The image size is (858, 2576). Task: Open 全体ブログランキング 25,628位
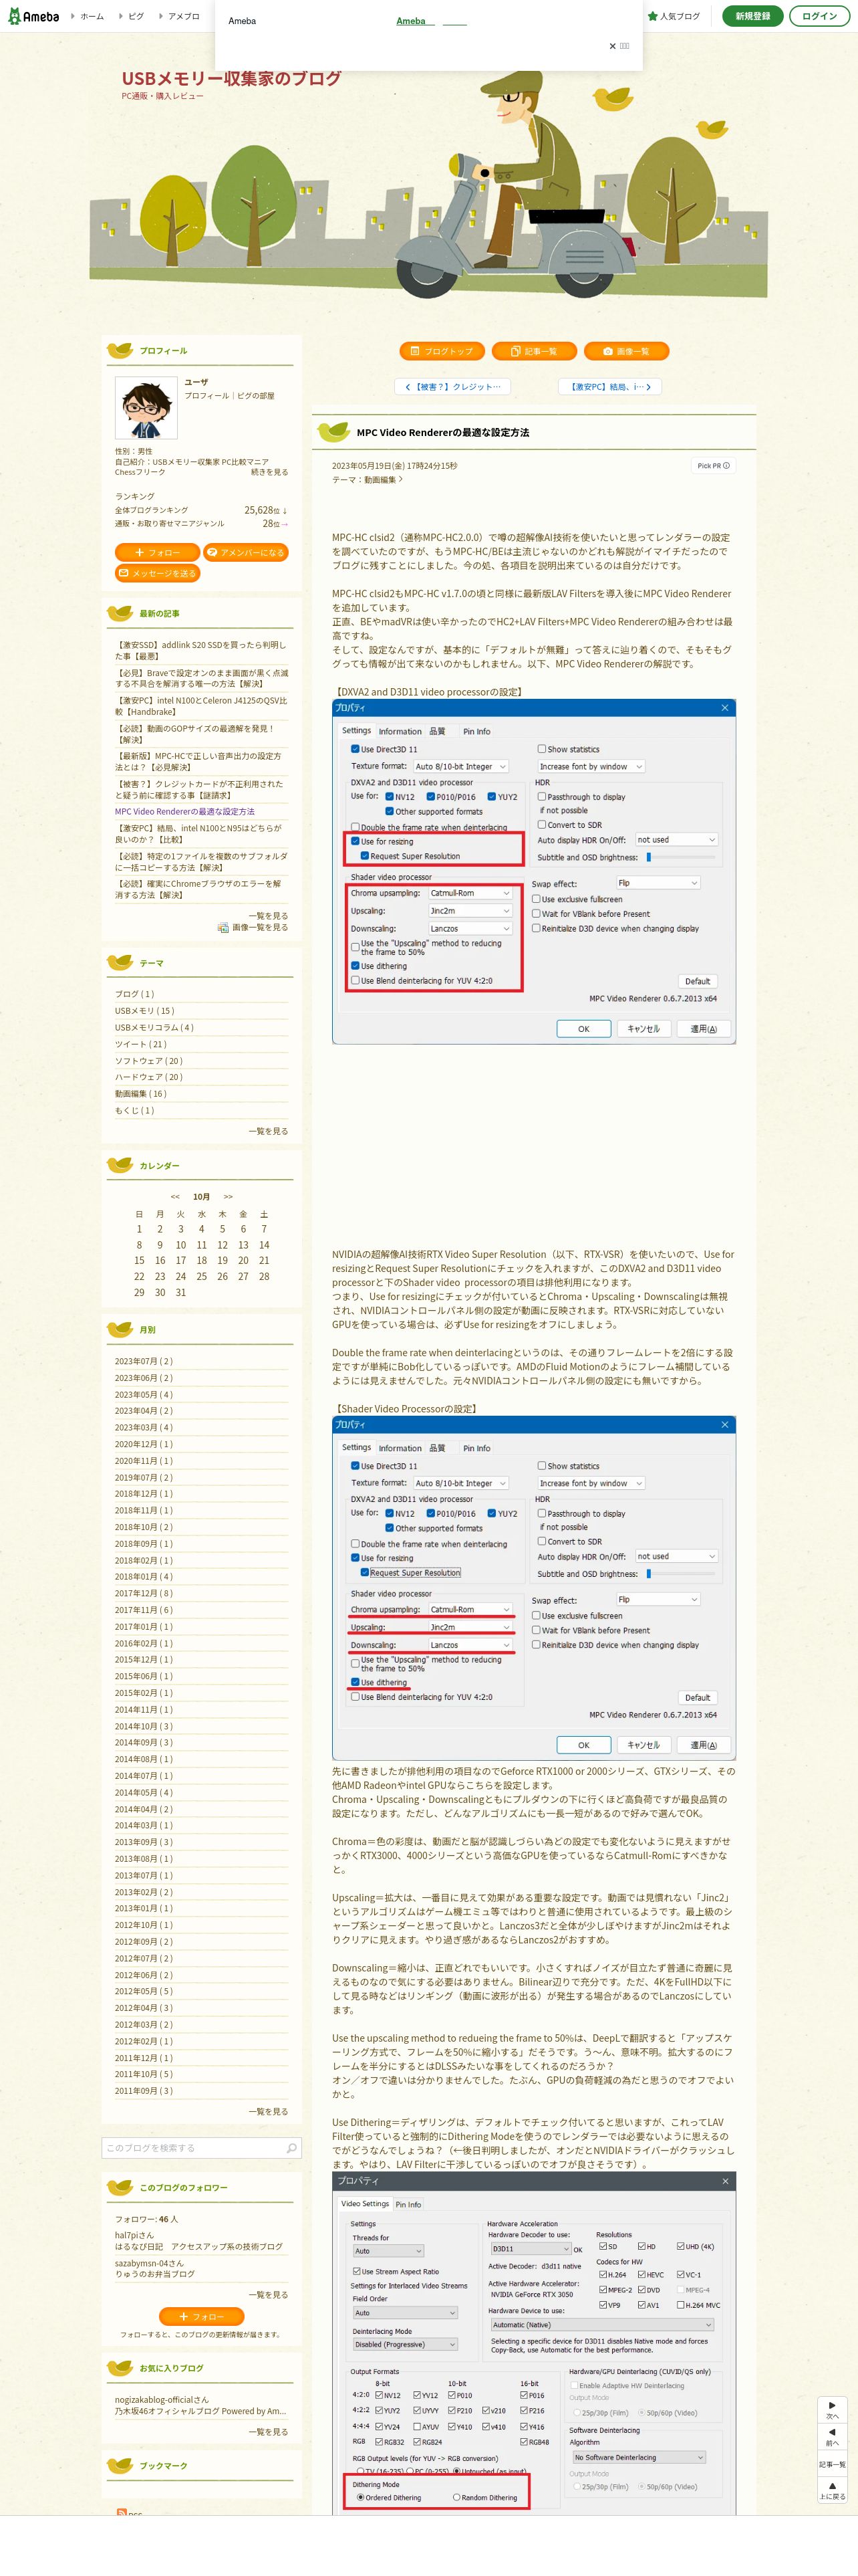(x=200, y=510)
